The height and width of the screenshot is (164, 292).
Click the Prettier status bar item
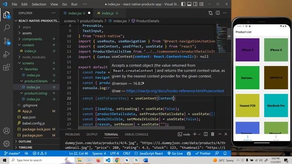click(203, 154)
